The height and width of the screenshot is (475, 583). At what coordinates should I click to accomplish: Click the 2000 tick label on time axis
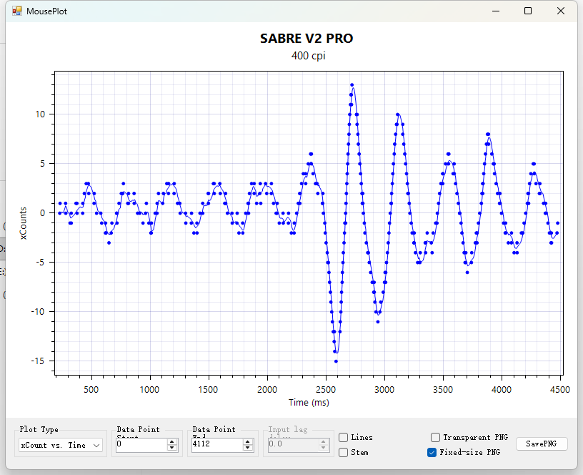(x=267, y=390)
